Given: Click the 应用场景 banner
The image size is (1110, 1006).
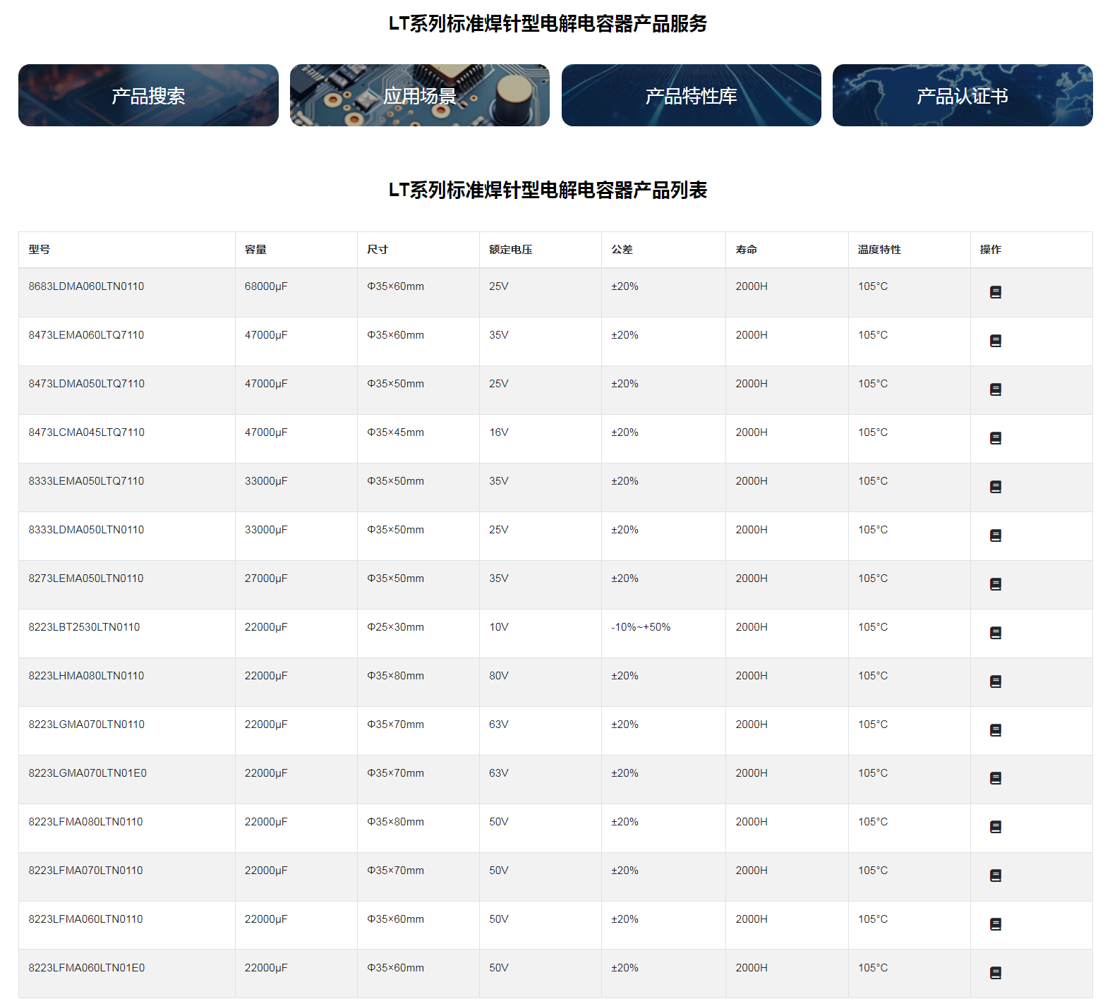Looking at the screenshot, I should tap(419, 95).
